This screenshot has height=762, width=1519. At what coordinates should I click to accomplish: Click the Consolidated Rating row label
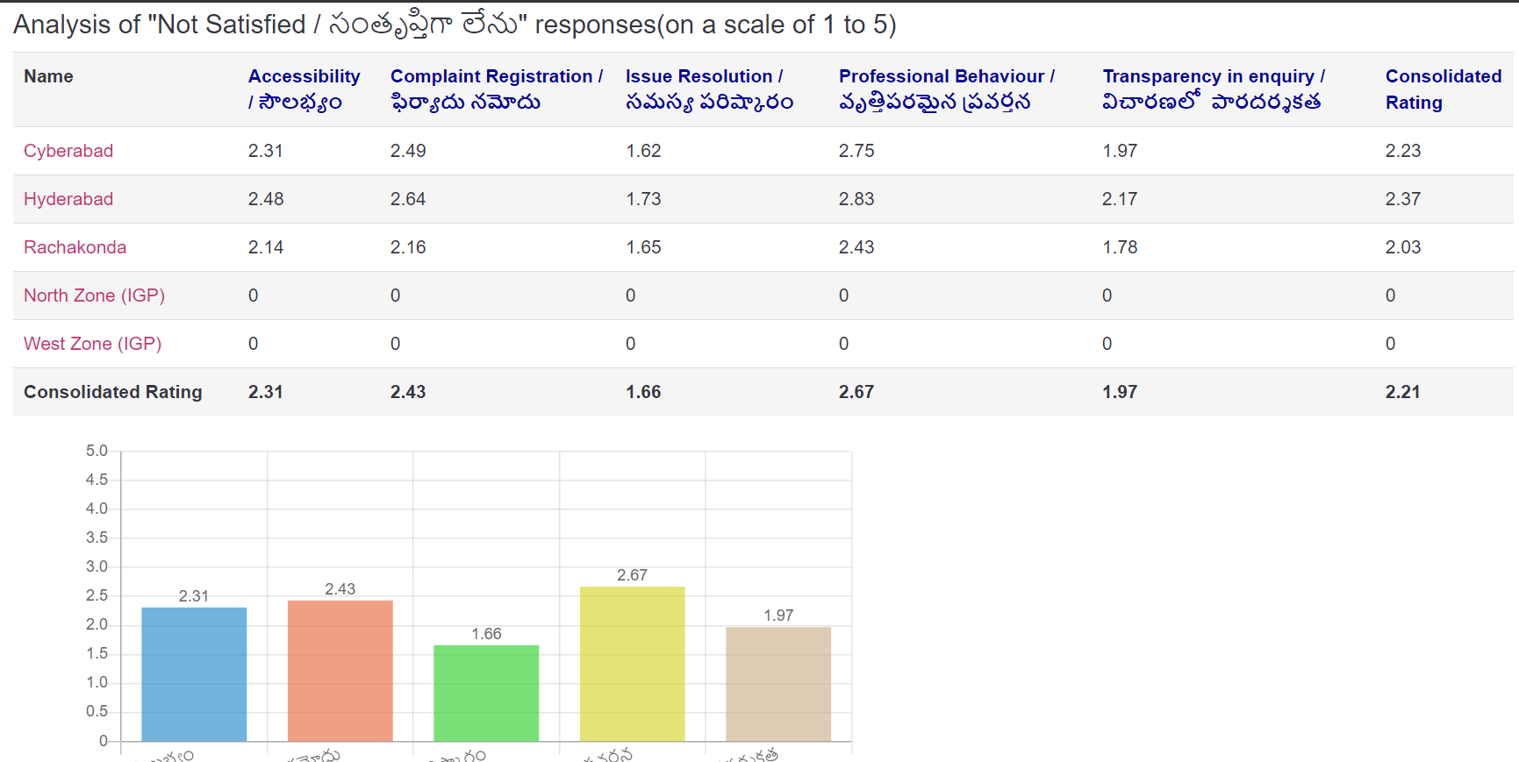(x=112, y=392)
